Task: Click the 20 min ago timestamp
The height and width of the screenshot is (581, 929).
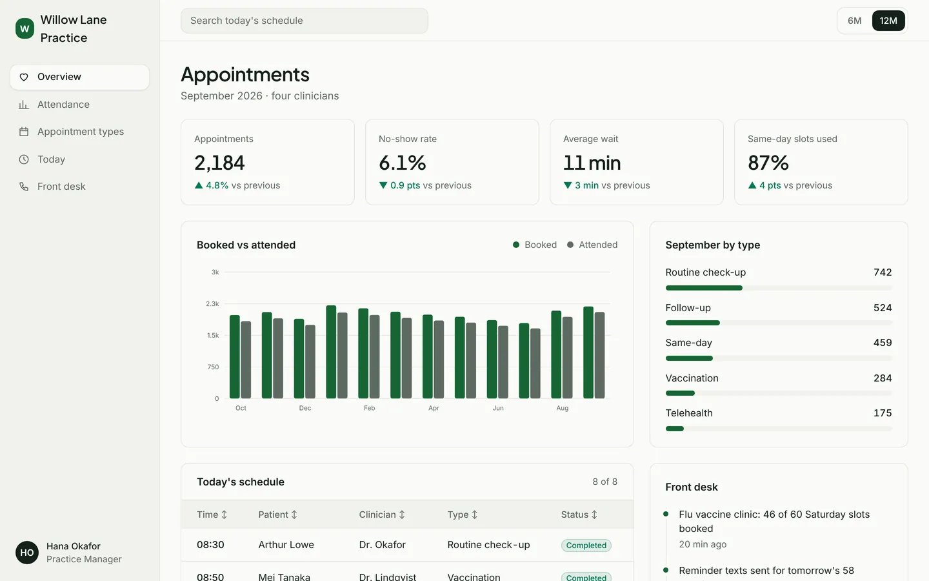Action: [703, 544]
